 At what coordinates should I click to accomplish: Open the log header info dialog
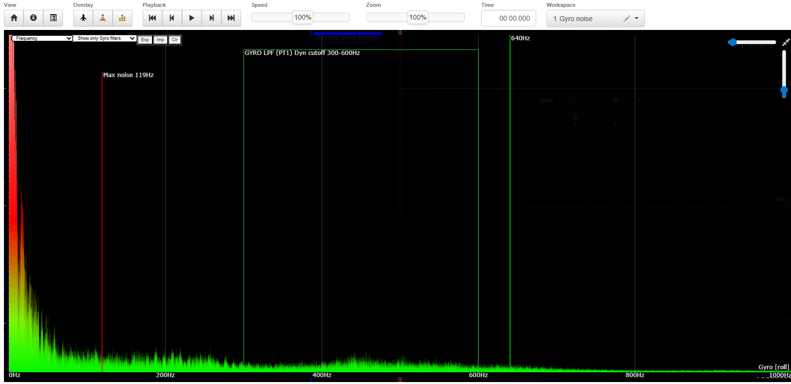[33, 18]
